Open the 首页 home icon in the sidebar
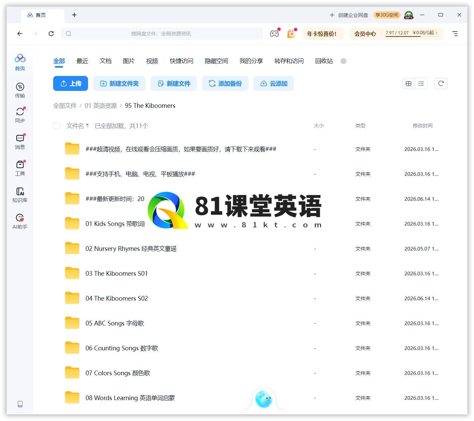This screenshot has width=474, height=421. point(20,62)
